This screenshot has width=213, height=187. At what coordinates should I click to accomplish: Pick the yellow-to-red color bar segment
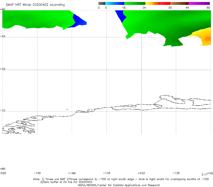pos(158,3)
